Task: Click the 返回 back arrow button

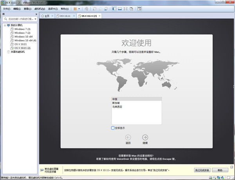Action: 128,137
